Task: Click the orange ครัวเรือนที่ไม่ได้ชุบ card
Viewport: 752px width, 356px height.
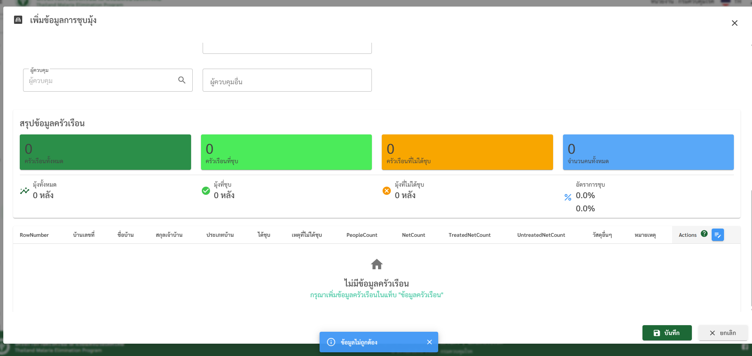Action: tap(467, 152)
